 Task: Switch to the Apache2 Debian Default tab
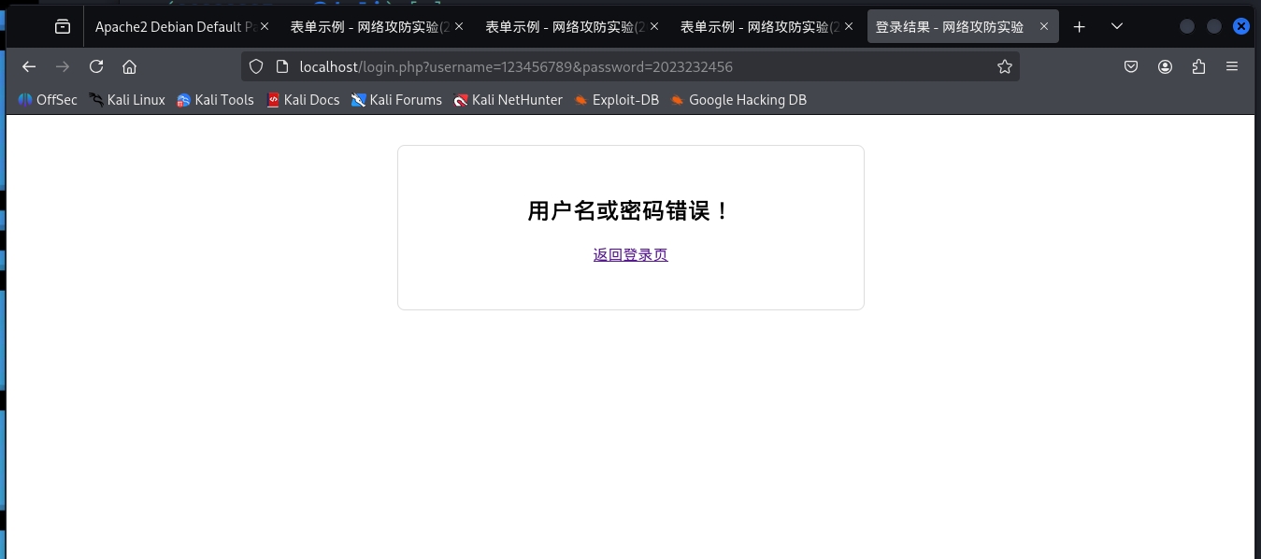pyautogui.click(x=178, y=26)
